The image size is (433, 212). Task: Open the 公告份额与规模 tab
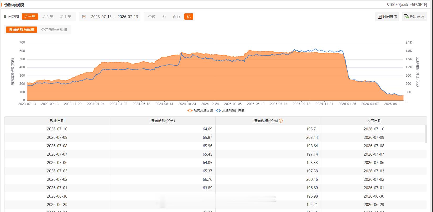[54, 30]
